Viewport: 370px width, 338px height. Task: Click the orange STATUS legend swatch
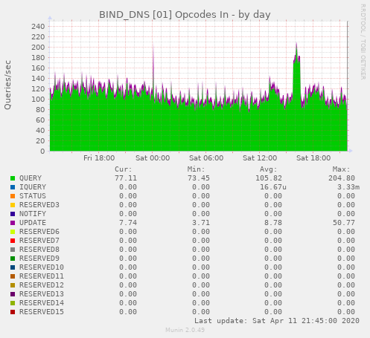pyautogui.click(x=13, y=196)
